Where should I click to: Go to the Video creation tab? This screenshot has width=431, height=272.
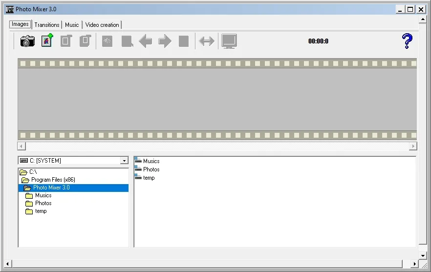[x=102, y=25]
